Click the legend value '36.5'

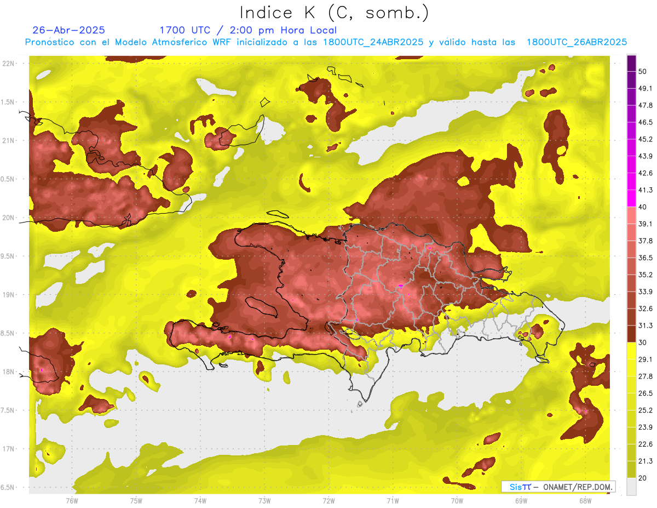coord(645,258)
